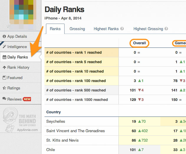Click '# of countries - rank 5 reached'

(74, 62)
